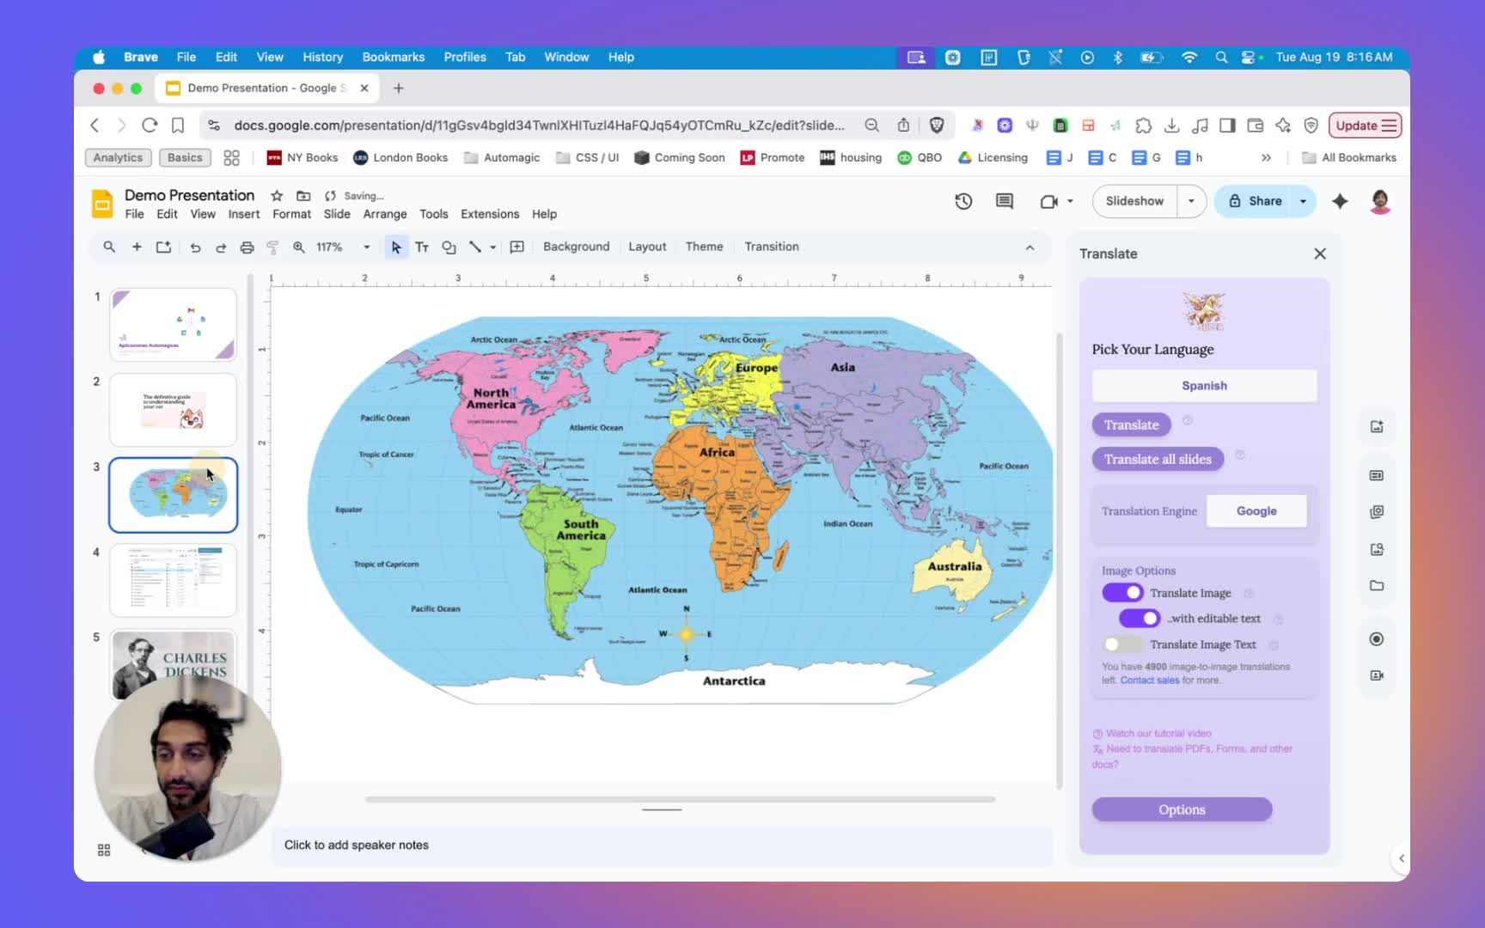
Task: Disable the Translate Image toggle
Action: (1122, 593)
